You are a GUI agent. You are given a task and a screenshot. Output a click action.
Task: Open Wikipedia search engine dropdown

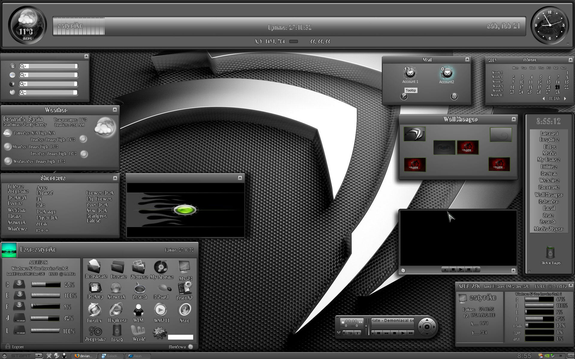(x=23, y=92)
